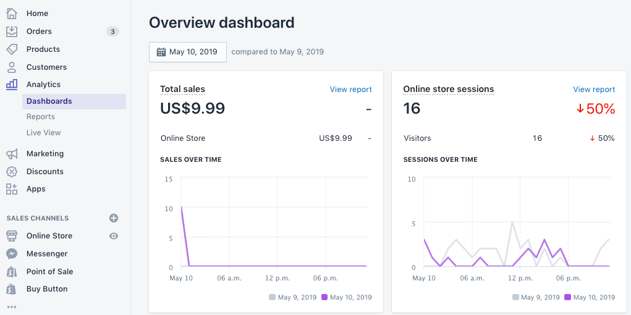Open Discounts using its percent badge icon
This screenshot has width=631, height=315.
(12, 171)
